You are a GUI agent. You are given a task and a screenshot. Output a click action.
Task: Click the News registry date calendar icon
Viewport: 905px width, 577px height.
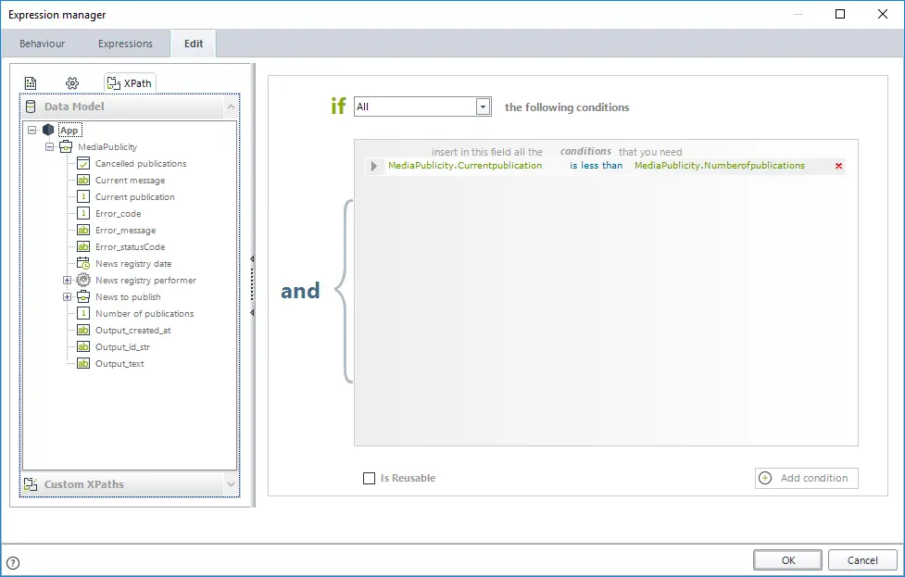[x=83, y=264]
